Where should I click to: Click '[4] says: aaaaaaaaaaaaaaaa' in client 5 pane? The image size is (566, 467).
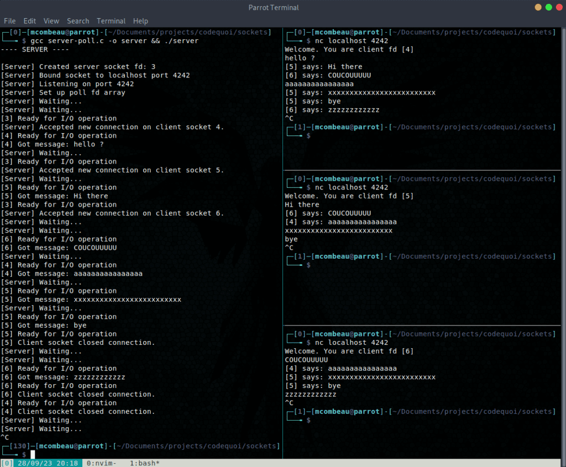tap(340, 222)
